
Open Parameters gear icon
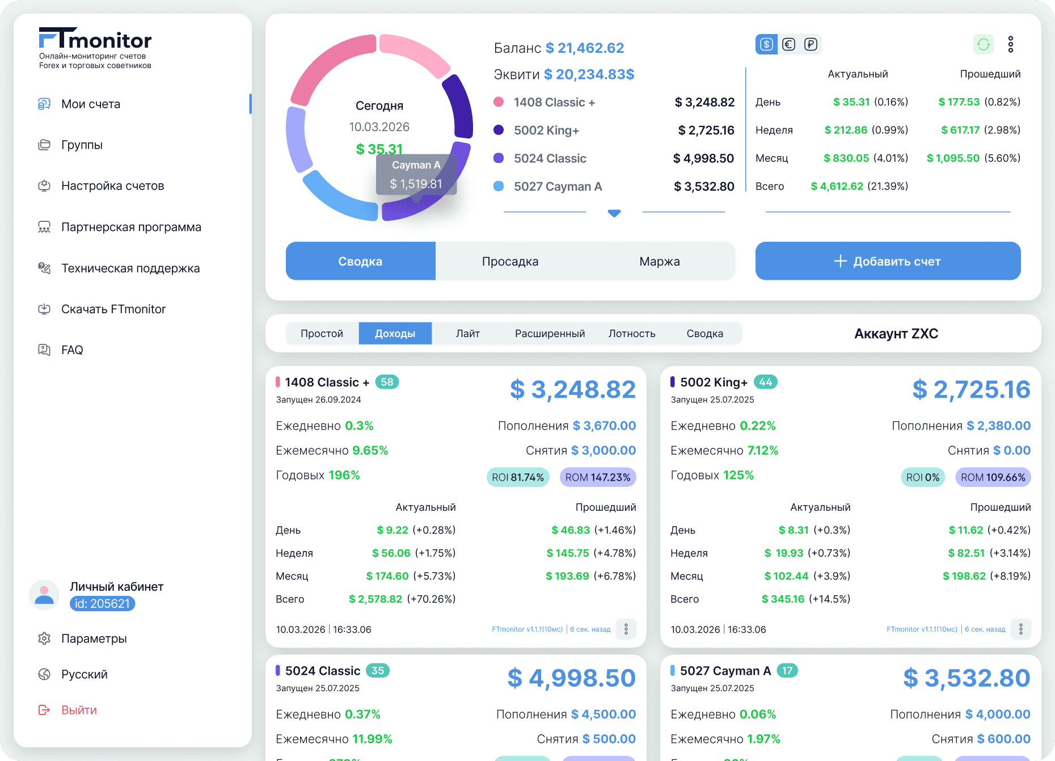44,638
